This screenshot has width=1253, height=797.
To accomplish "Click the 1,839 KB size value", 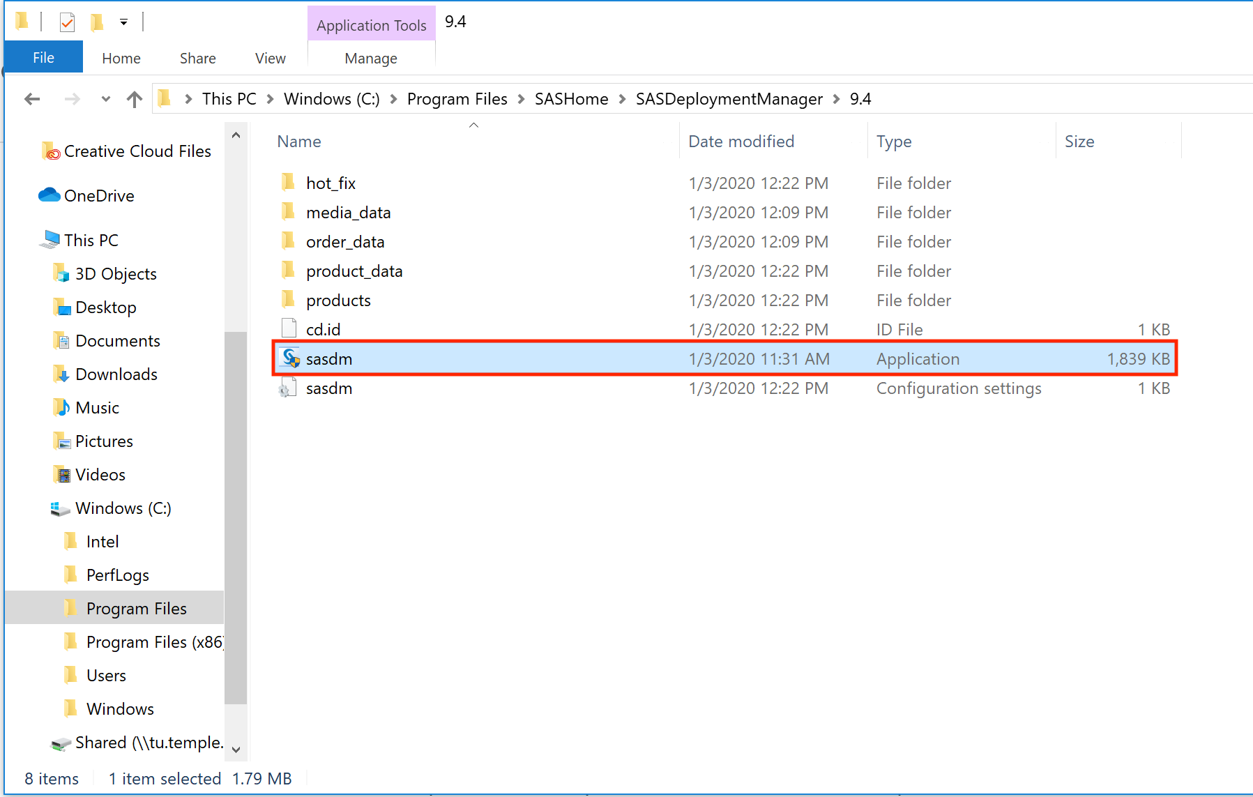I will tap(1139, 359).
